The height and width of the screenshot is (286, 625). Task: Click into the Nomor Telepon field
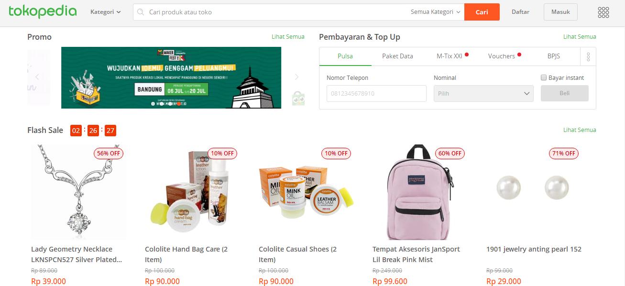click(376, 93)
